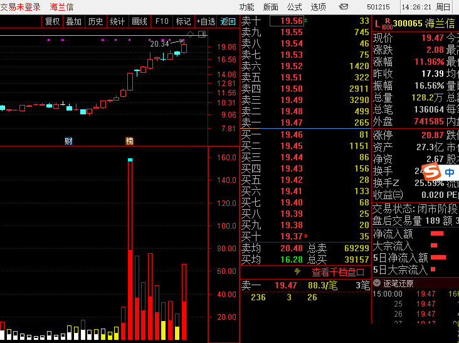The image size is (459, 343).
Task: Click the envelope message icon
Action: (343, 6)
